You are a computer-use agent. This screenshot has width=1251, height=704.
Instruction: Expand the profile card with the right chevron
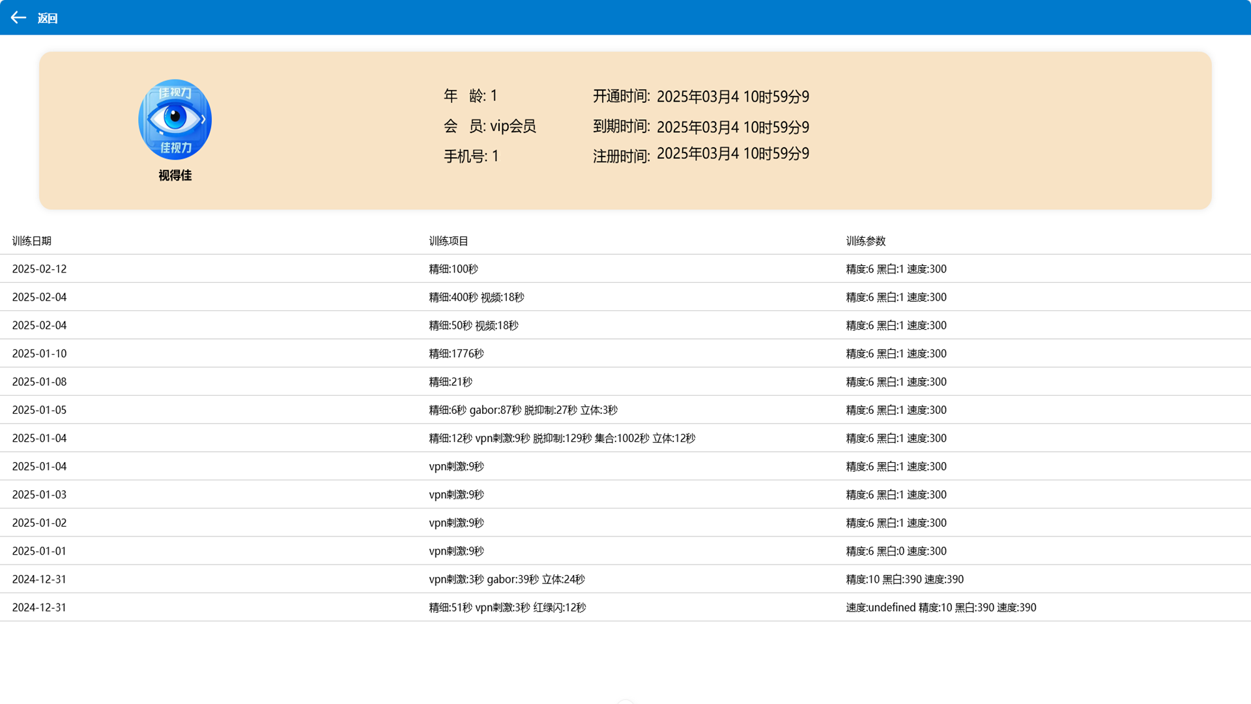pos(204,119)
